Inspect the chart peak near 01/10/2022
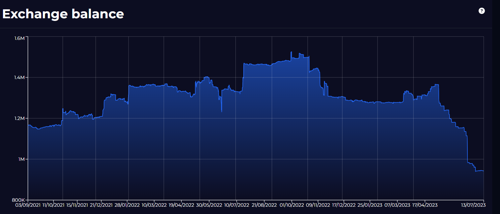The height and width of the screenshot is (214, 500). pyautogui.click(x=291, y=52)
